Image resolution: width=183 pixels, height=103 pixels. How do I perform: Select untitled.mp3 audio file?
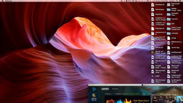point(174,52)
